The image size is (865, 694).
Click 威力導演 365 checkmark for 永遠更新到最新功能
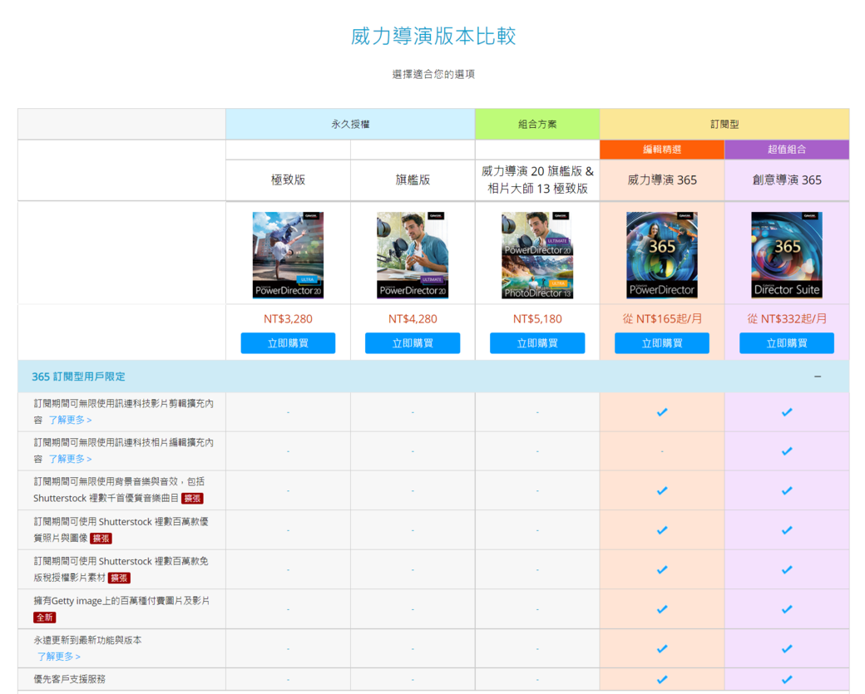[x=662, y=649]
